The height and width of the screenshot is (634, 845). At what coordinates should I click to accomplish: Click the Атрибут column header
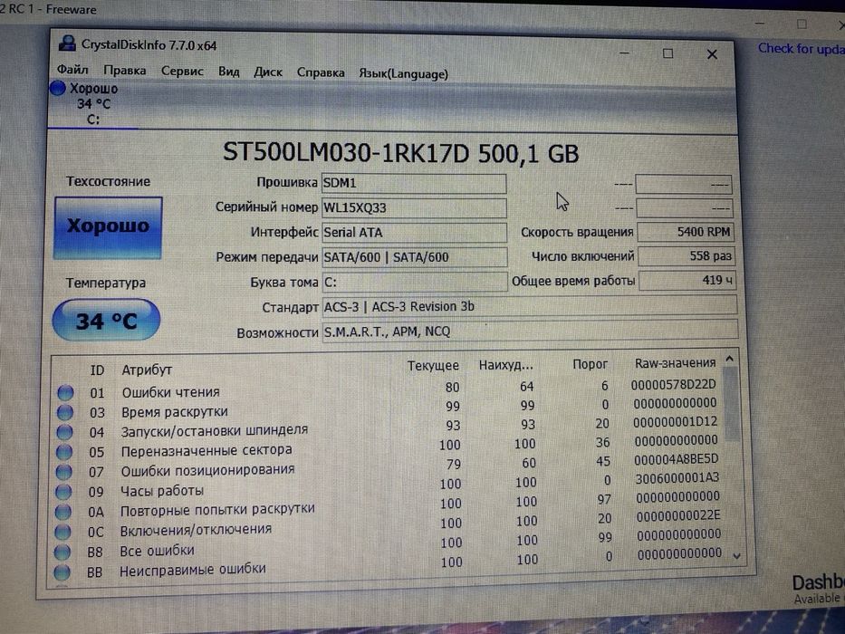(x=147, y=370)
